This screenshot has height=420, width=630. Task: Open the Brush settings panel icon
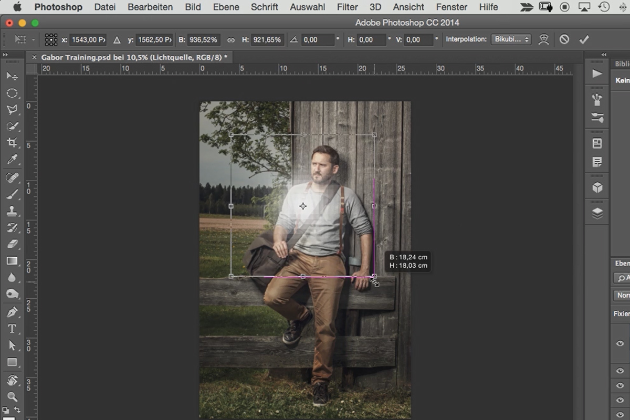[597, 118]
